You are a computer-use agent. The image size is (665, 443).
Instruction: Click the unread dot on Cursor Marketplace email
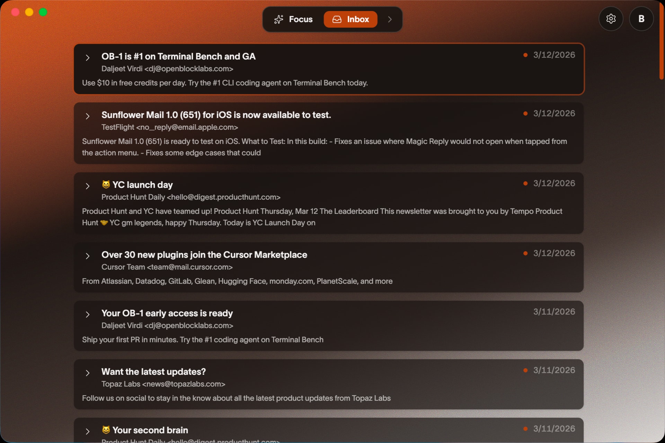[525, 253]
